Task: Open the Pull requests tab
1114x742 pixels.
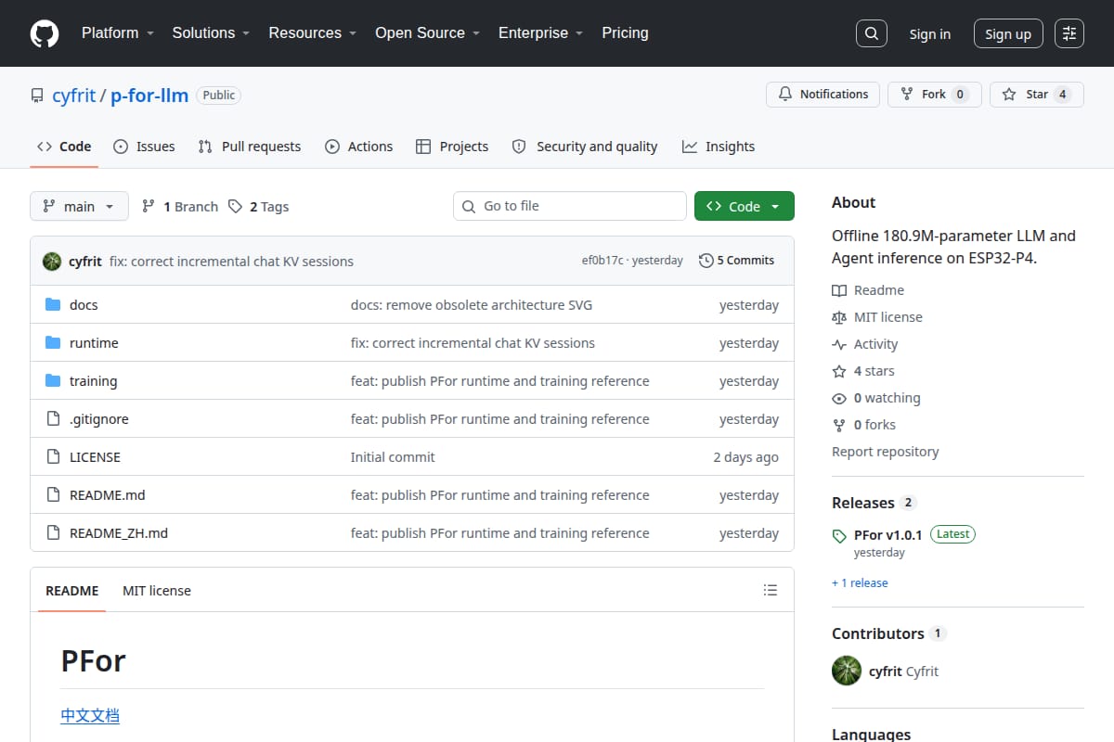Action: click(250, 147)
